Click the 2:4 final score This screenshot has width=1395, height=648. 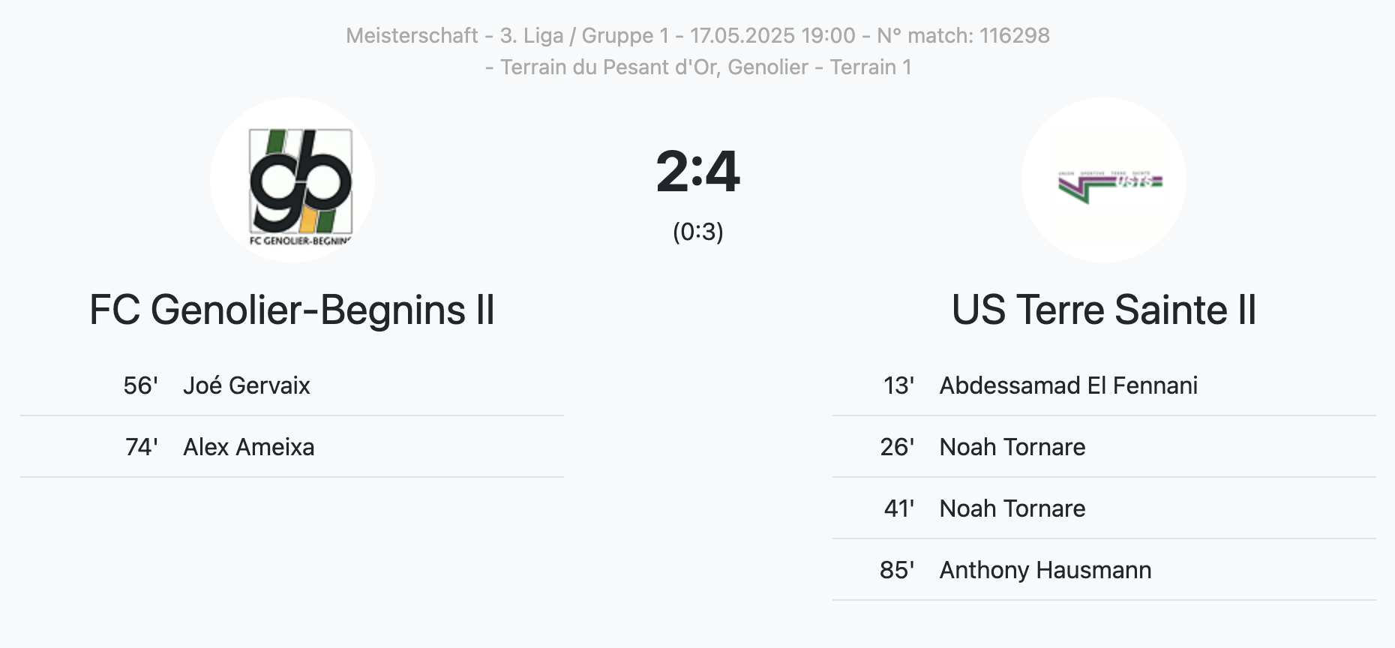(697, 172)
